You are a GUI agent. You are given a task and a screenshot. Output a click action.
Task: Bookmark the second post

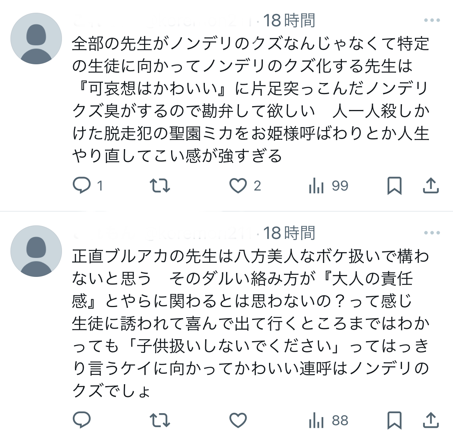395,420
